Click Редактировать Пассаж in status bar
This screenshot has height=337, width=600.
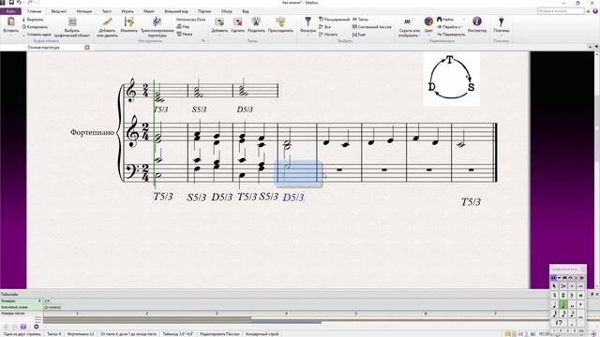[219, 334]
